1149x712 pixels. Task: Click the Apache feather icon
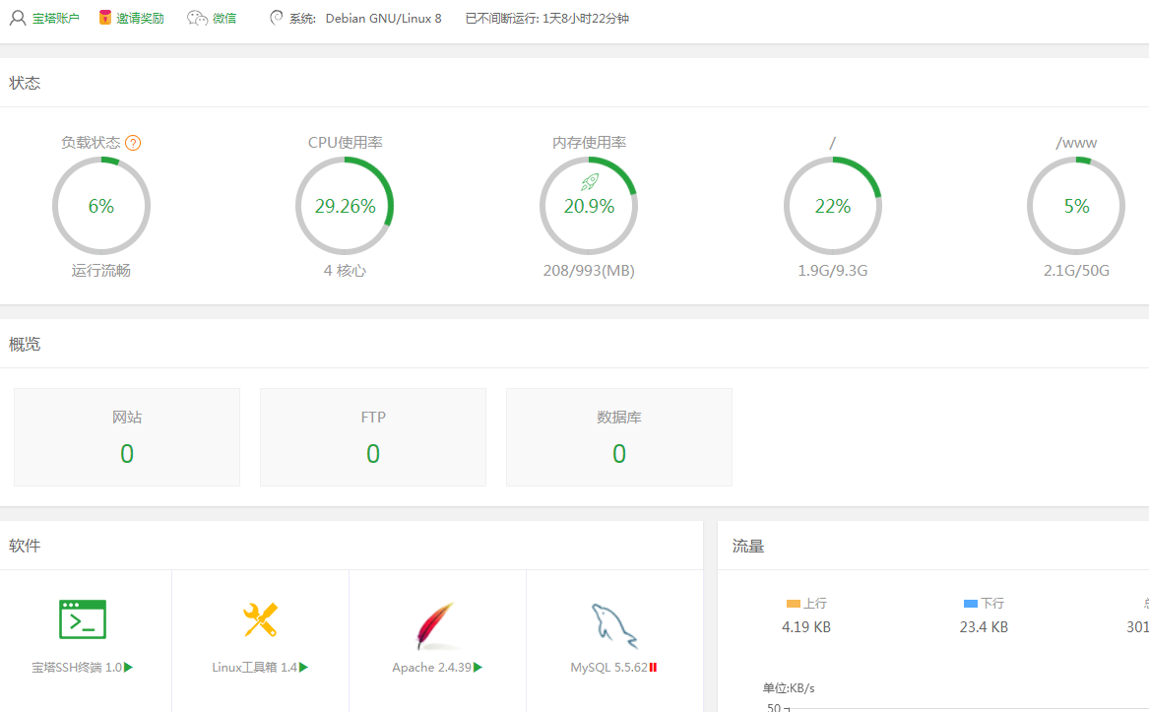pos(435,626)
